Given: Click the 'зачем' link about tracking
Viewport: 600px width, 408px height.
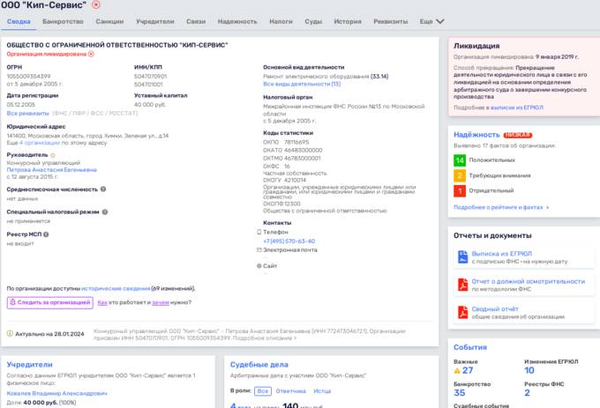Looking at the screenshot, I should click(x=161, y=302).
